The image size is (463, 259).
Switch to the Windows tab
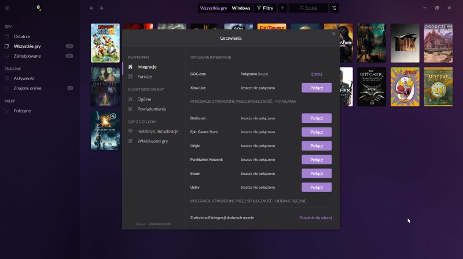tap(241, 8)
